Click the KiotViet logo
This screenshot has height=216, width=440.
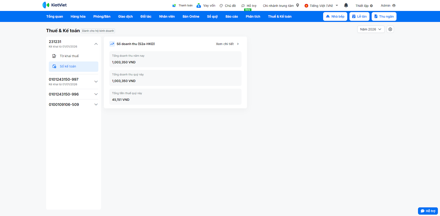pyautogui.click(x=54, y=5)
